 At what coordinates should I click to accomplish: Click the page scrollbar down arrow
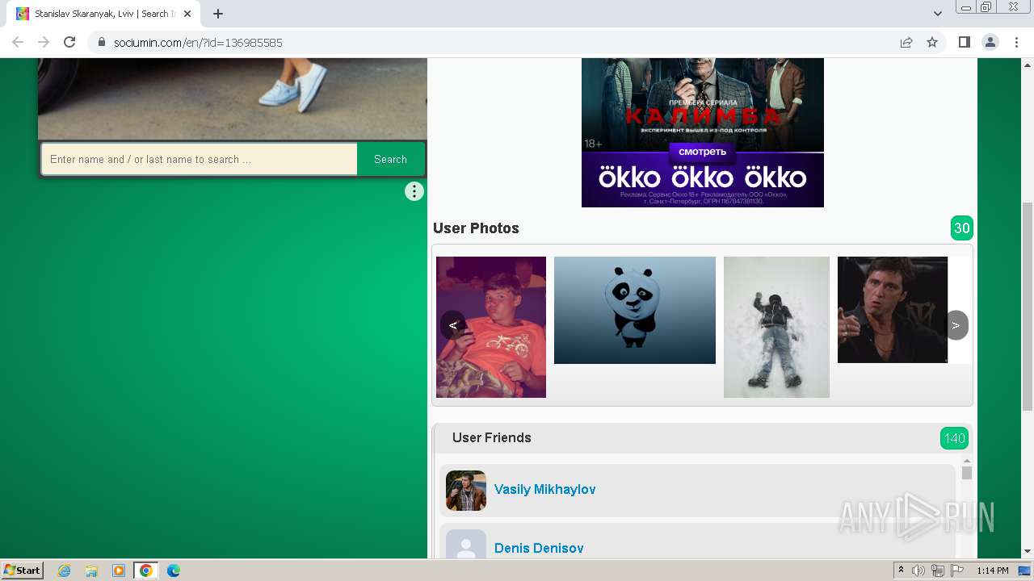tap(1028, 551)
